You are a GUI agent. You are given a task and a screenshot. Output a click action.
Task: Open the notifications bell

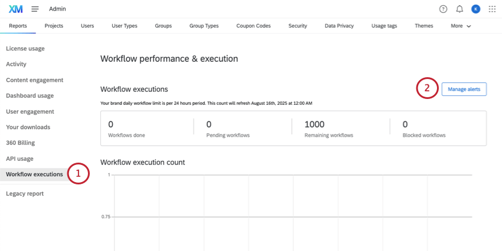pyautogui.click(x=459, y=9)
